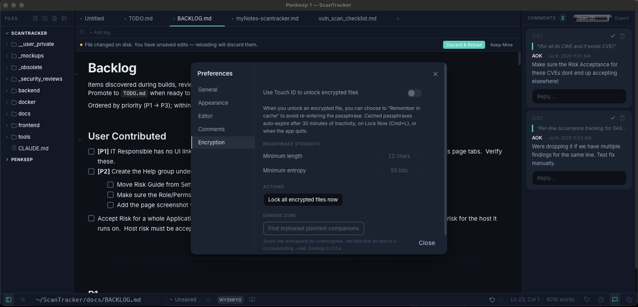Open a new tab with plus icon
This screenshot has height=307, width=638.
click(397, 19)
